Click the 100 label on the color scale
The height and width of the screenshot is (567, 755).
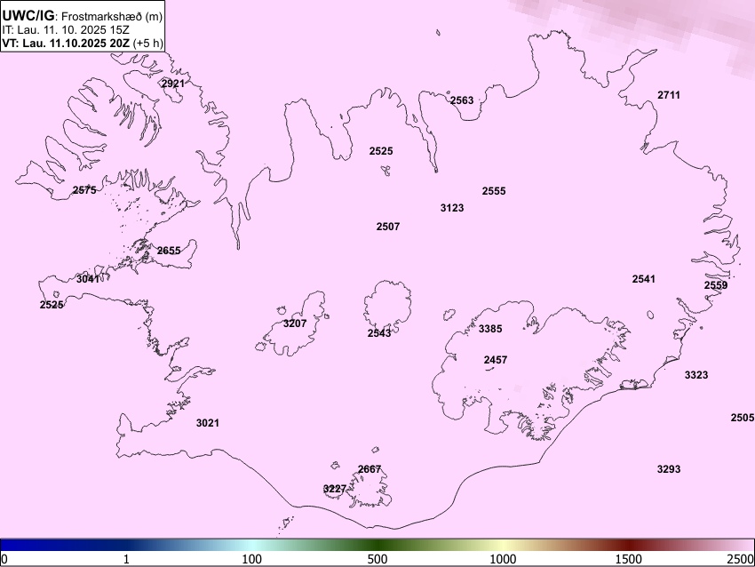(x=252, y=559)
